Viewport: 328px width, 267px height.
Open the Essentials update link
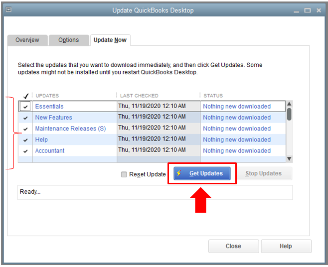(x=49, y=107)
